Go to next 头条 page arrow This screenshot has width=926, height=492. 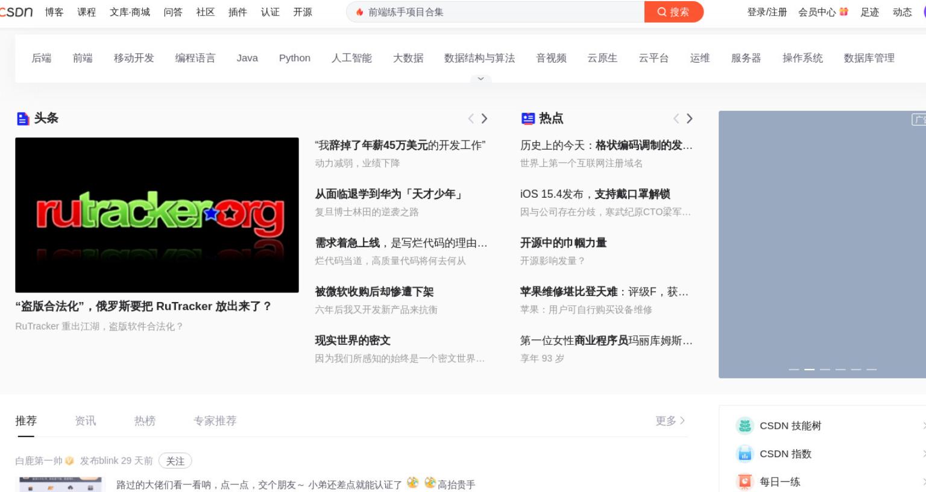tap(484, 119)
